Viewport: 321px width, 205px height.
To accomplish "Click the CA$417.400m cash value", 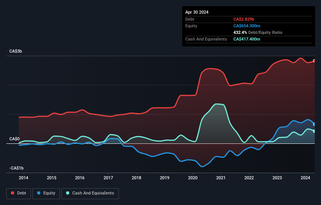I will (247, 39).
